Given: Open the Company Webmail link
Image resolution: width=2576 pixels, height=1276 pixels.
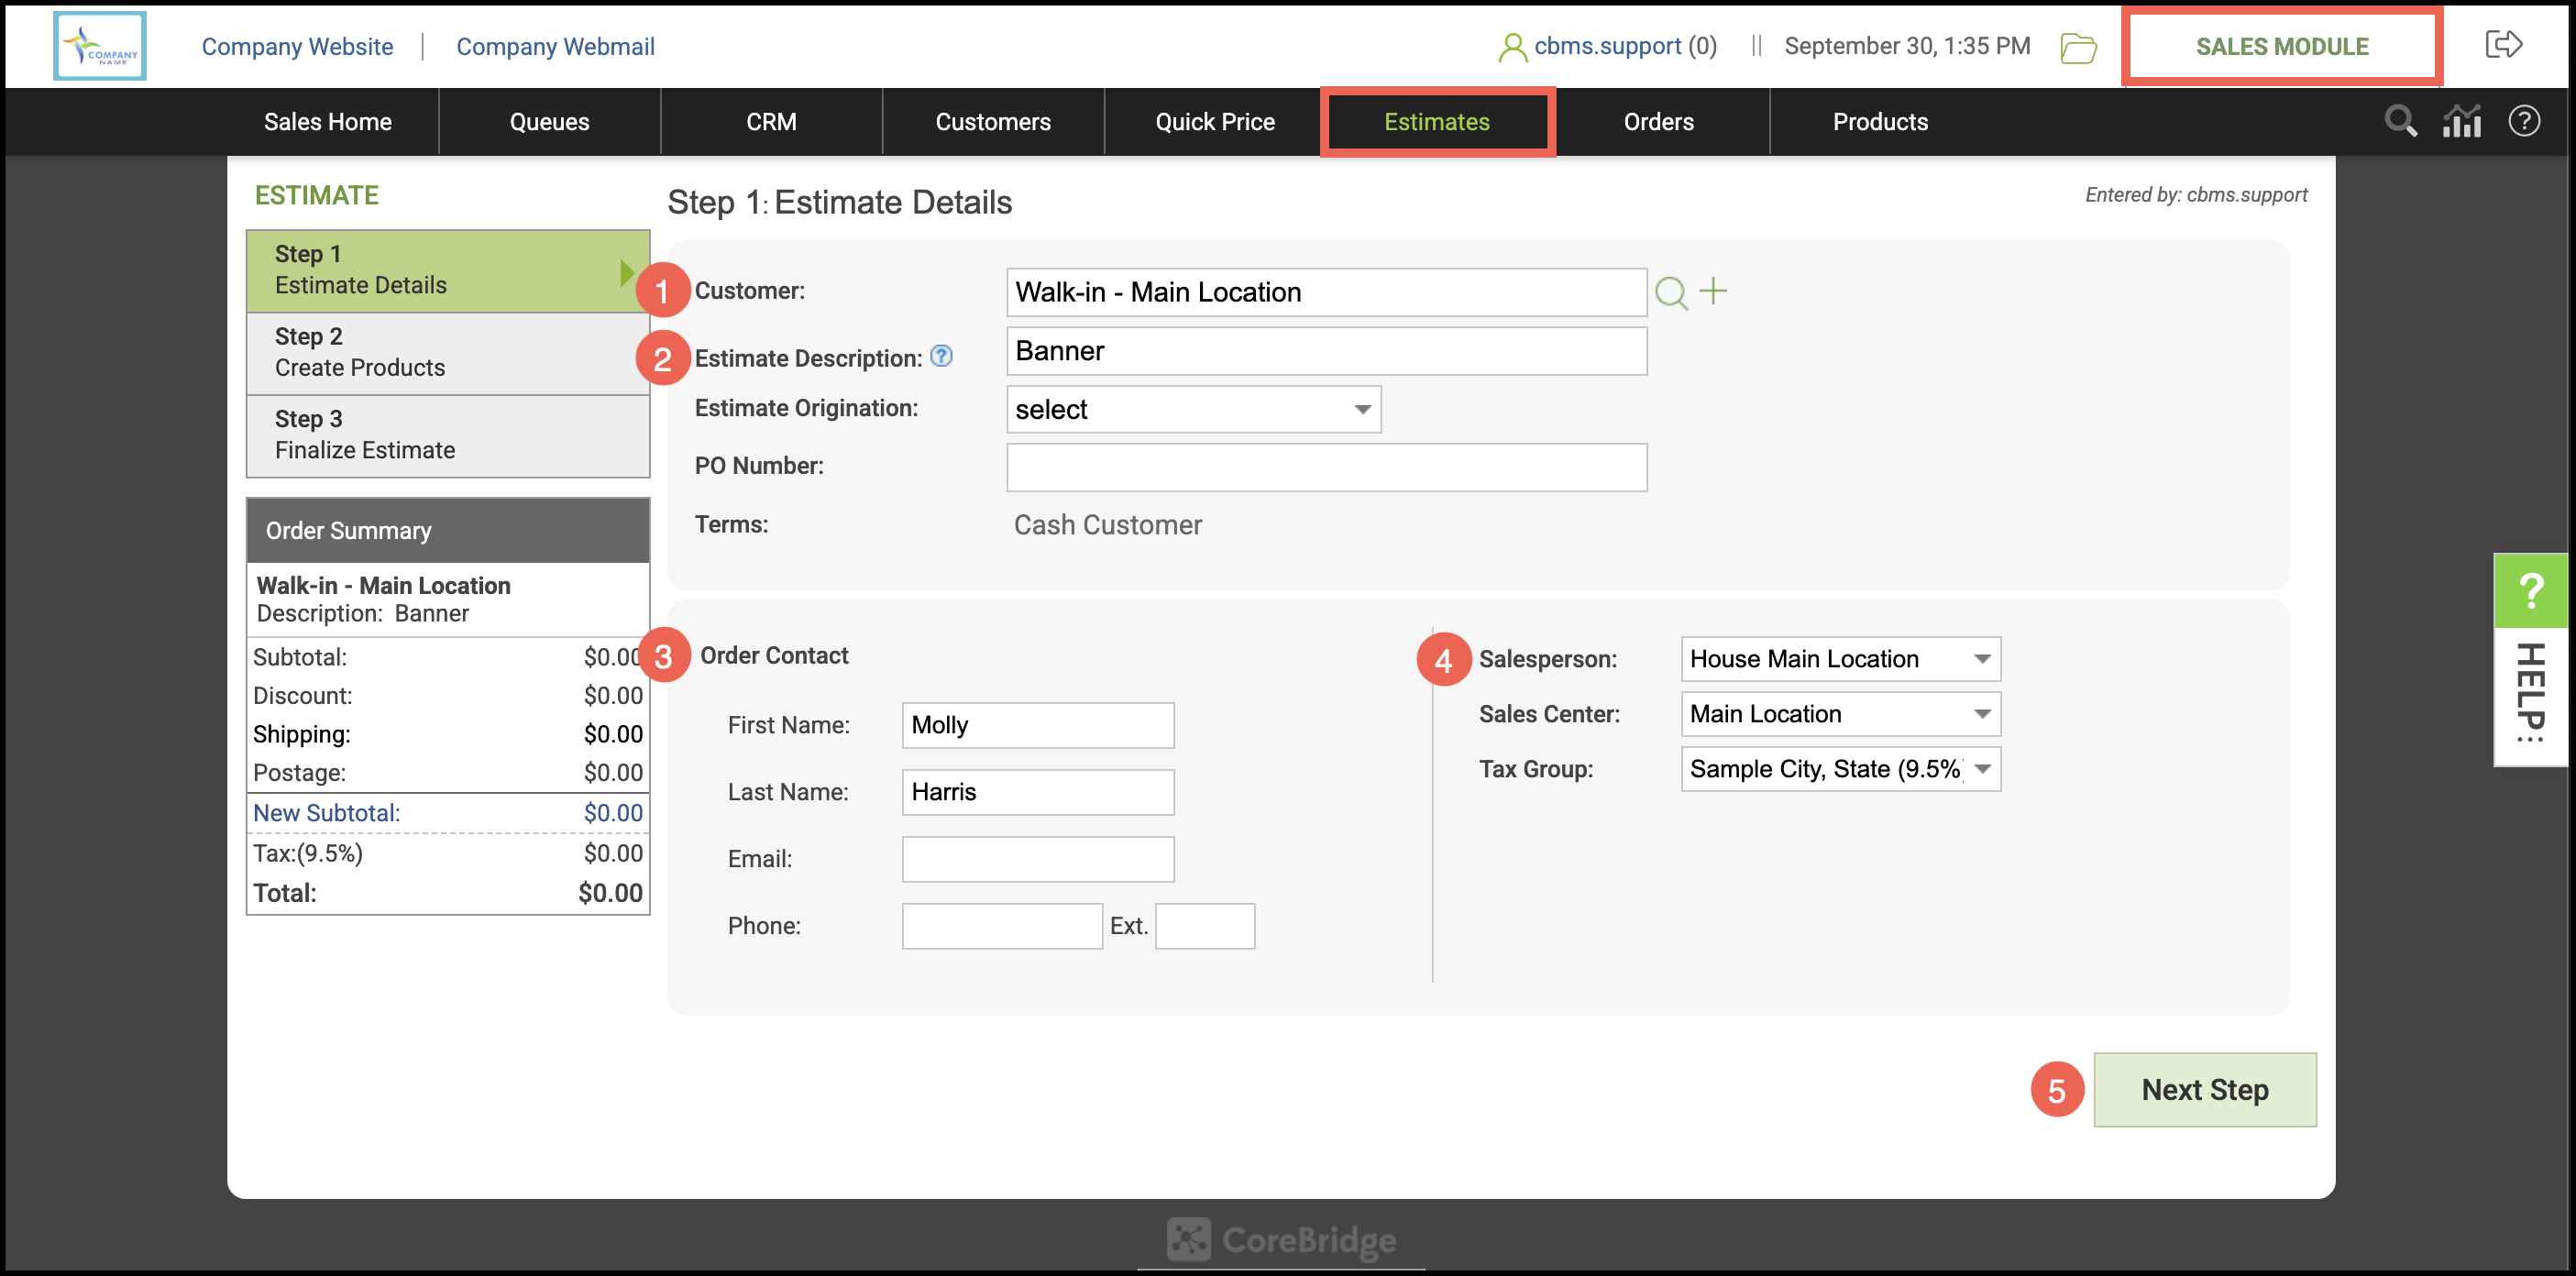Looking at the screenshot, I should point(555,46).
